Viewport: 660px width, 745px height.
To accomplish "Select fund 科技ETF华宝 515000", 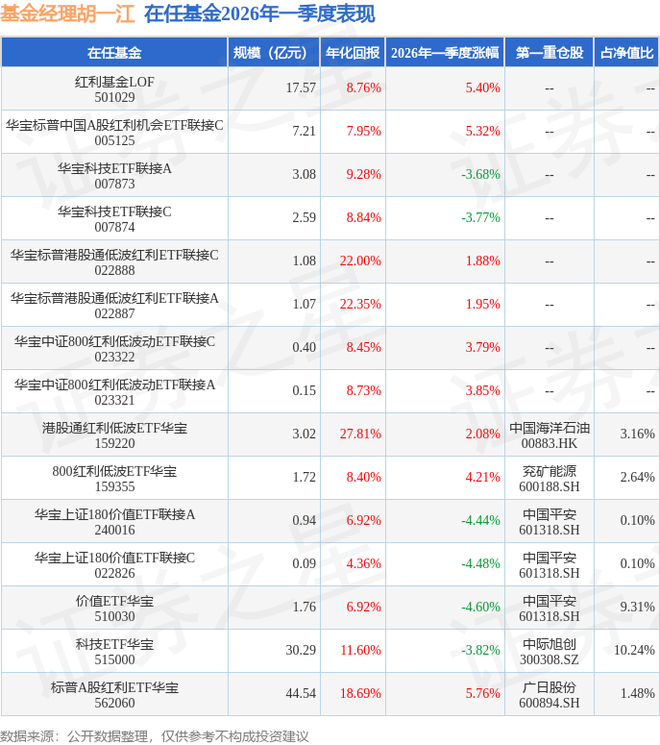I will click(x=114, y=651).
